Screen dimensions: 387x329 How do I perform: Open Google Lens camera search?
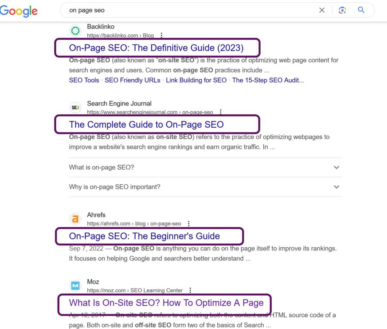[342, 10]
